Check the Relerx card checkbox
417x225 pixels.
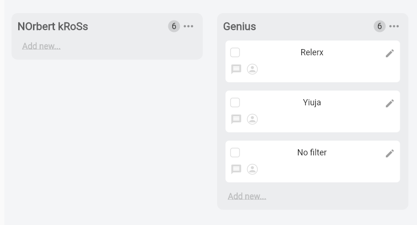coord(235,52)
